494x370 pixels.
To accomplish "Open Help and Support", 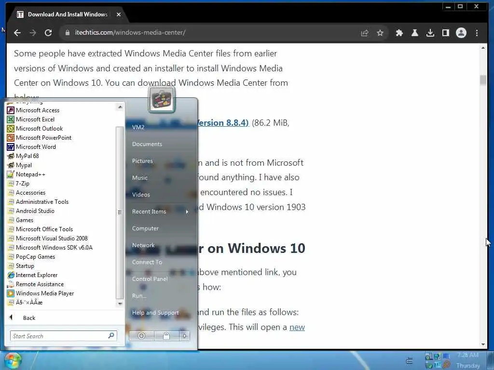I will (x=155, y=313).
